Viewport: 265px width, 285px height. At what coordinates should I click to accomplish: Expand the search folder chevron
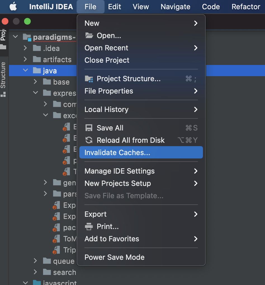(36, 272)
